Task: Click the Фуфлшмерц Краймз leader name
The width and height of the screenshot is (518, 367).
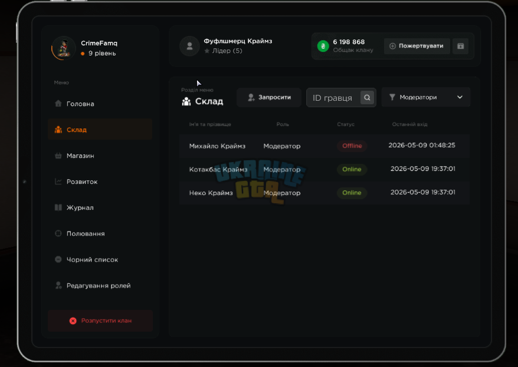Action: pyautogui.click(x=238, y=41)
